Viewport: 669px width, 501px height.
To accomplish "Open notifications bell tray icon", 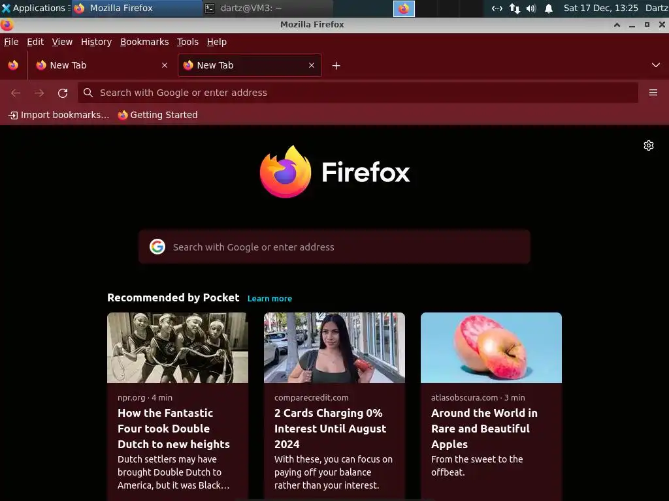I will coord(549,8).
